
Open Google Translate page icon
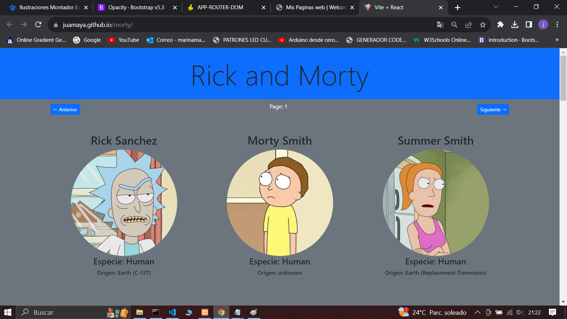coord(440,24)
